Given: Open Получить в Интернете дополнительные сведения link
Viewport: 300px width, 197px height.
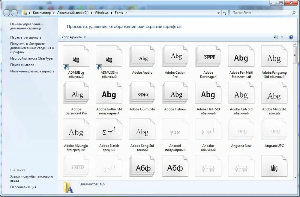Looking at the screenshot, I should [32, 48].
